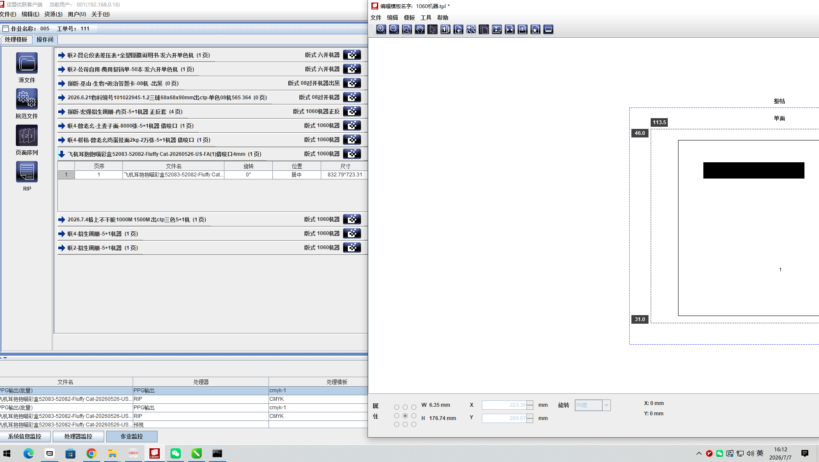Click the 系统信息监控 button
This screenshot has height=462, width=819.
coord(25,436)
